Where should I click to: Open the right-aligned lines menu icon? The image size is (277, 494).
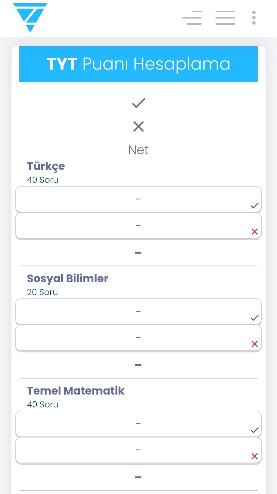[192, 18]
